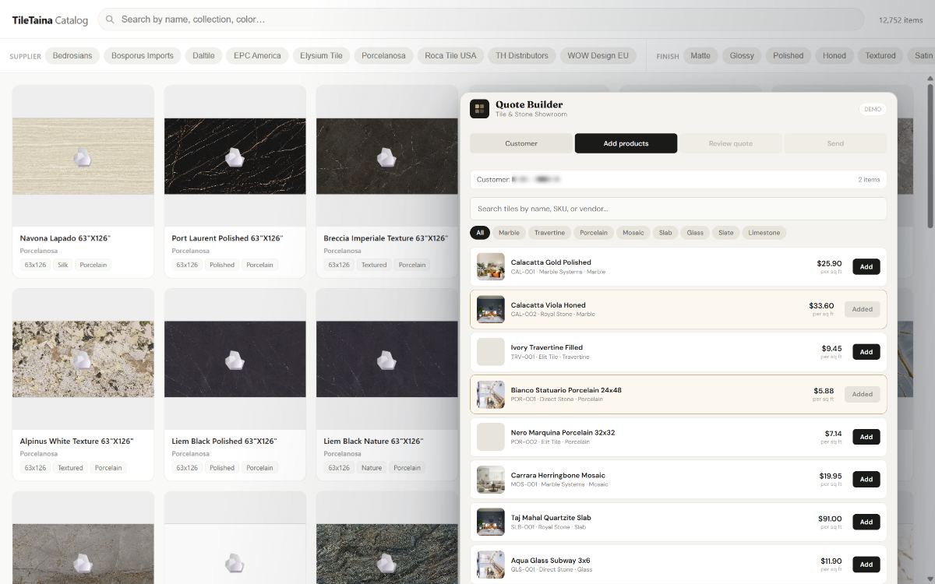This screenshot has height=584, width=935.
Task: Toggle Elysium Tile supplier filter
Action: point(321,56)
